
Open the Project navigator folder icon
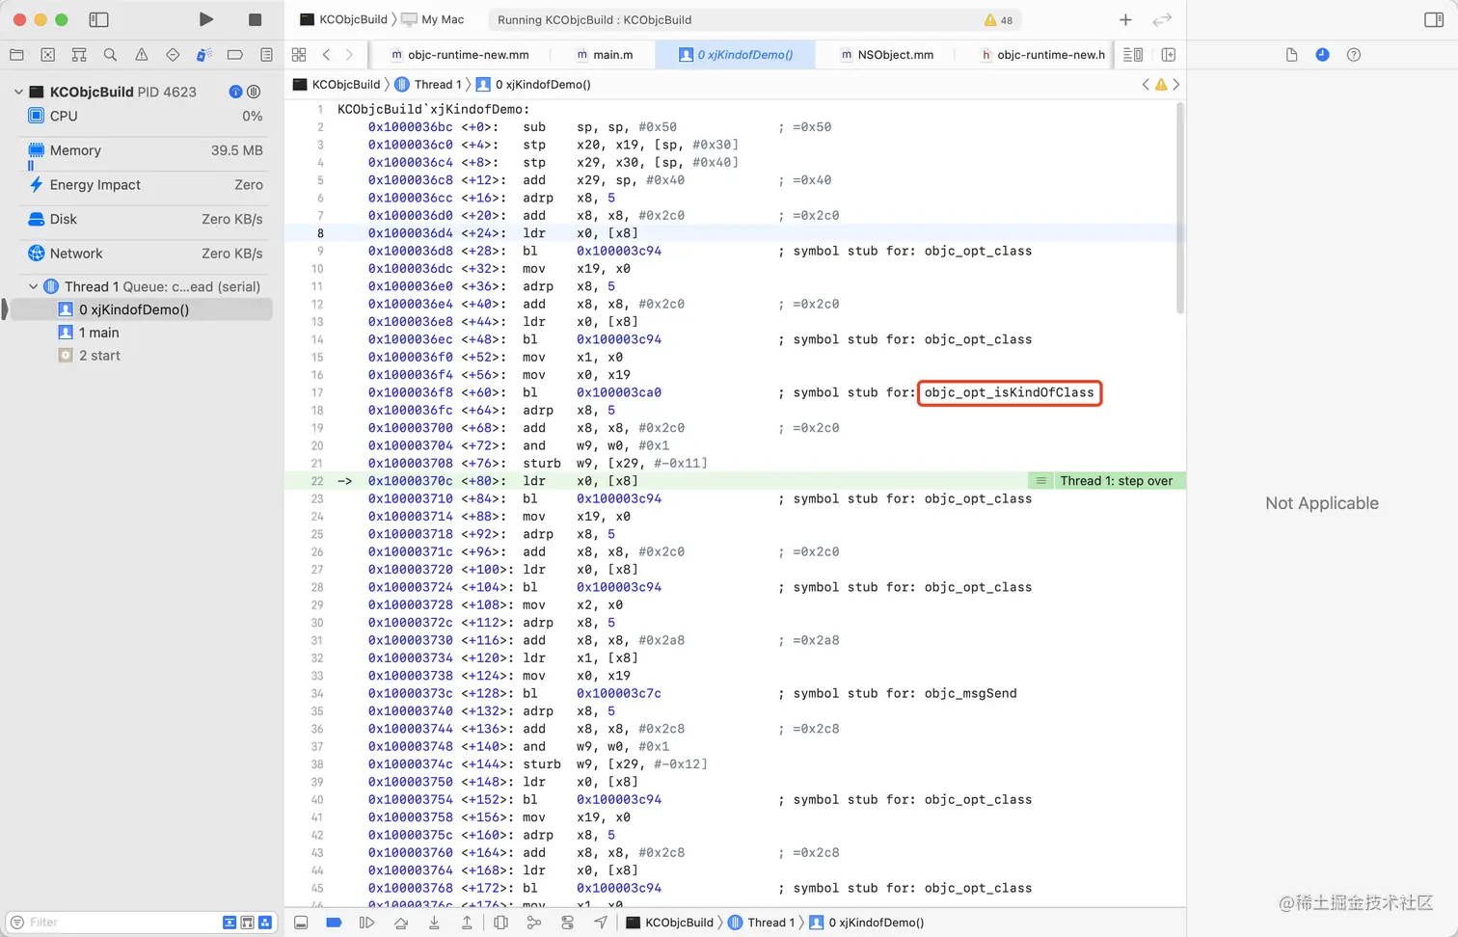(x=16, y=55)
